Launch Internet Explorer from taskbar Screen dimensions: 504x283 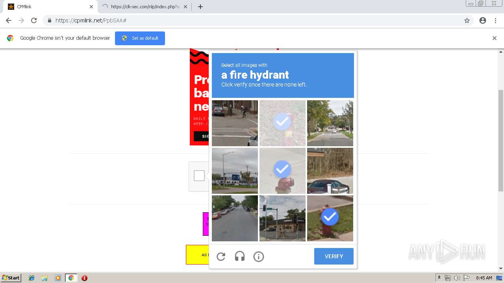click(31, 278)
